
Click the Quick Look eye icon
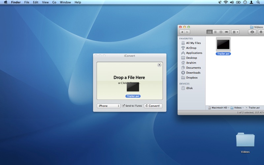(x=252, y=32)
